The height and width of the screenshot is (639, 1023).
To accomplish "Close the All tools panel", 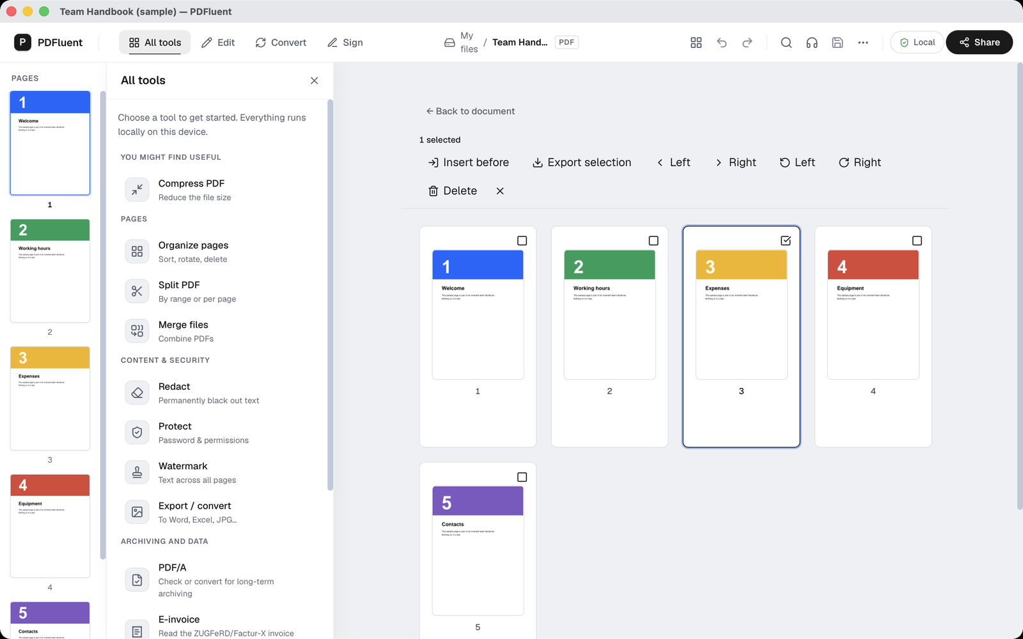I will click(314, 81).
